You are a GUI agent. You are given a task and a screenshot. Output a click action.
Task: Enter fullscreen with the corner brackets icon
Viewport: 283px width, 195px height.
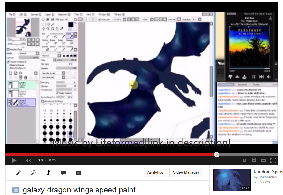pos(273,160)
